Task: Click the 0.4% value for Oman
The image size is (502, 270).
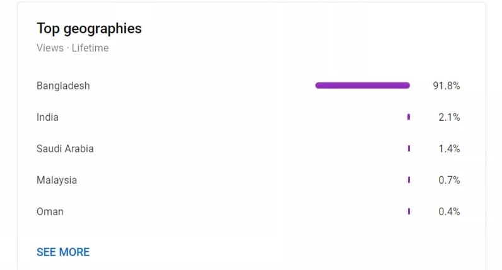Action: [449, 211]
